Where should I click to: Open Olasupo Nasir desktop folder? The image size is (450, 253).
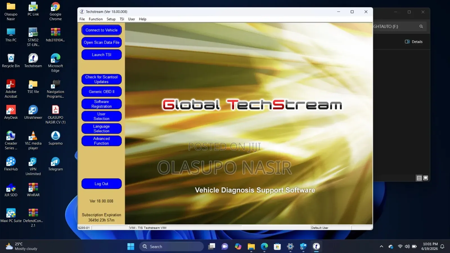click(x=11, y=11)
